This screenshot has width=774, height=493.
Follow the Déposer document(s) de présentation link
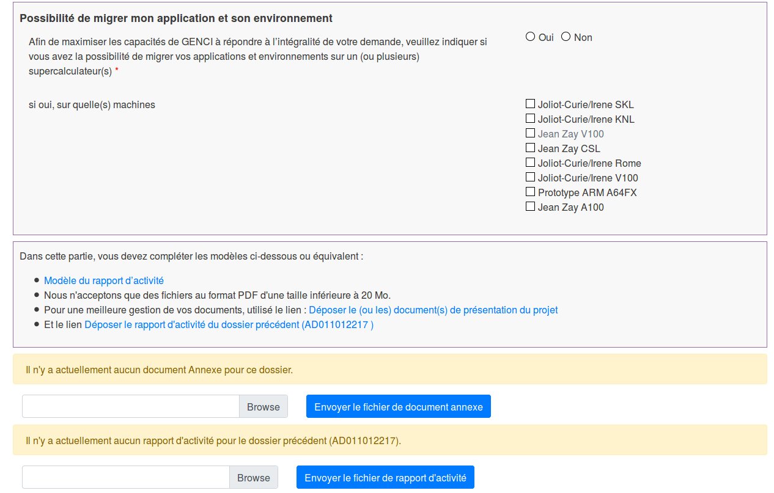(x=433, y=310)
